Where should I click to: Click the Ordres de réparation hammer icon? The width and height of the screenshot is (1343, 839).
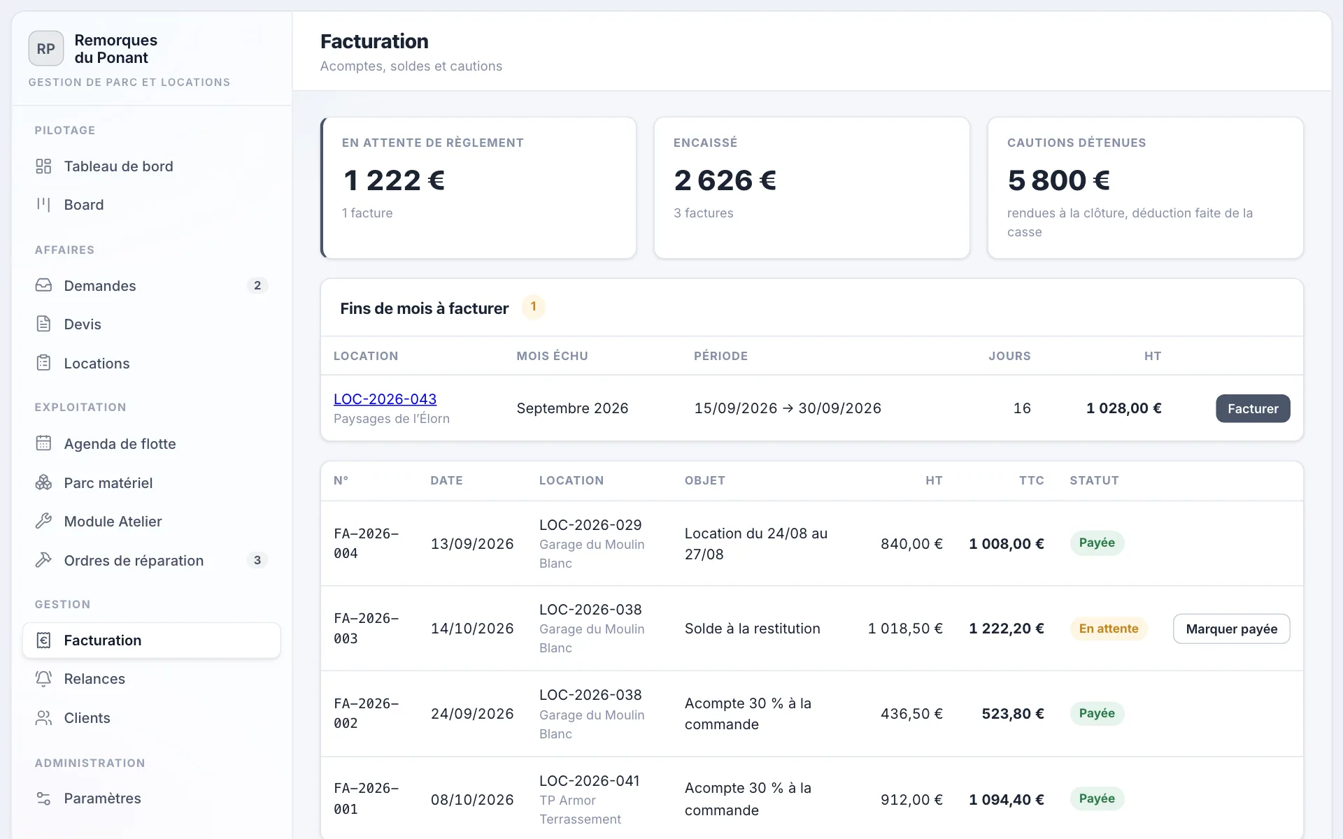[x=43, y=560]
